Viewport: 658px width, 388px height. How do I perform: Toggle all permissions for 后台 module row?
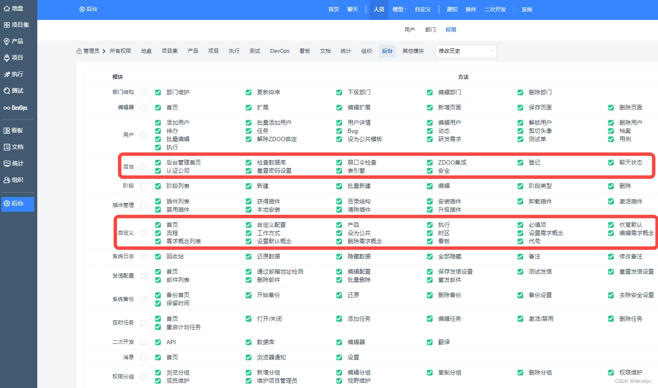pos(143,167)
